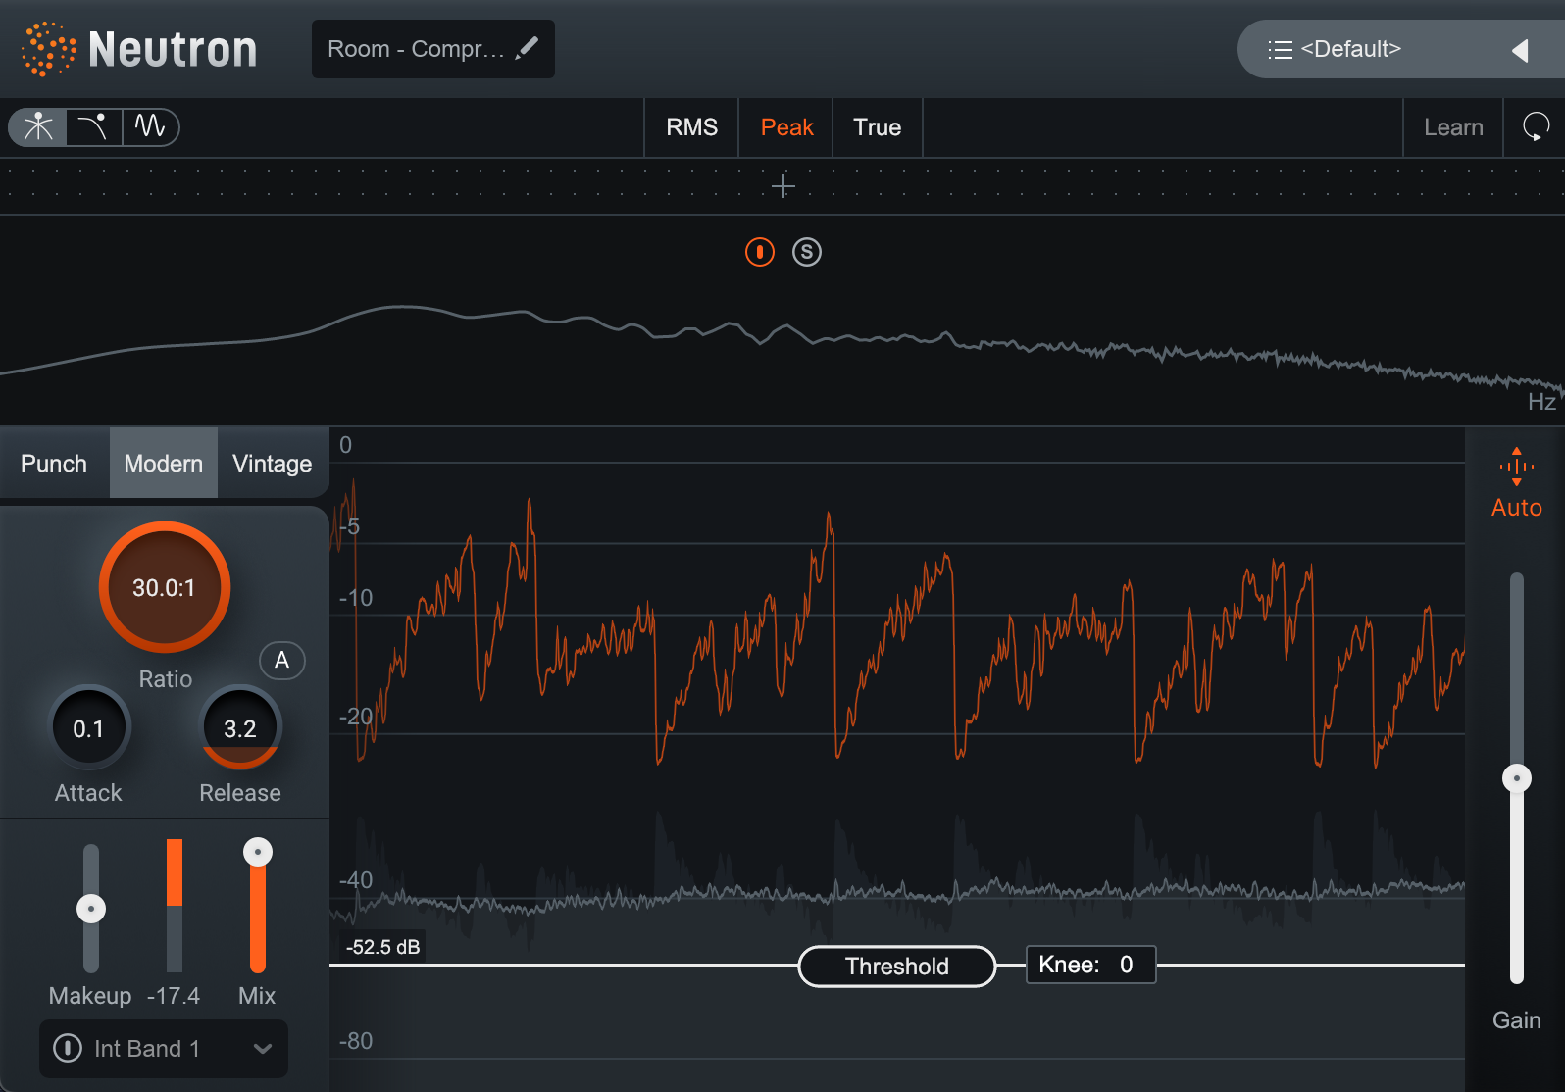Select the waveform detection mode icon
Viewport: 1565px width, 1092px height.
150,126
